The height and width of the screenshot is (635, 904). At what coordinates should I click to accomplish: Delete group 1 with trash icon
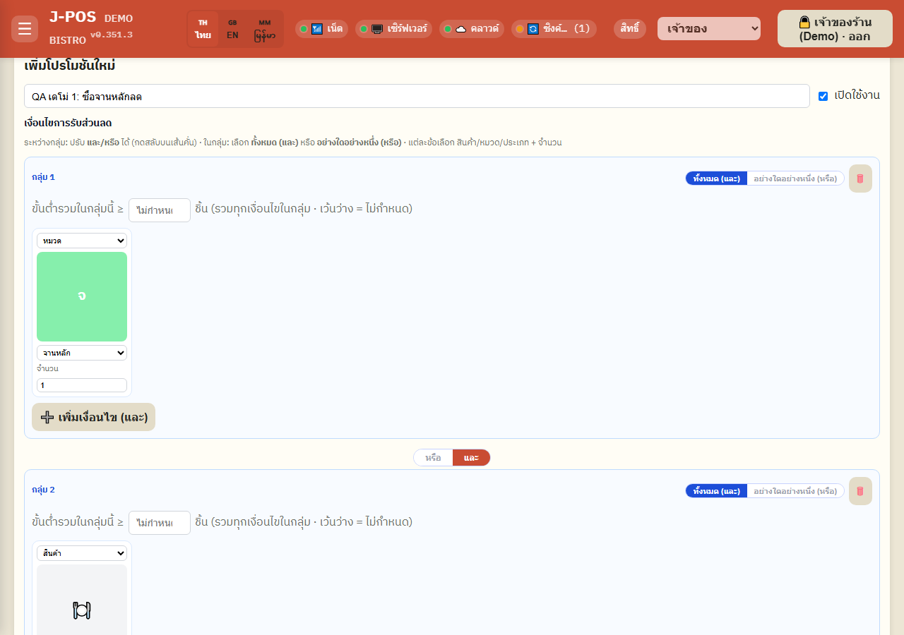pyautogui.click(x=860, y=179)
